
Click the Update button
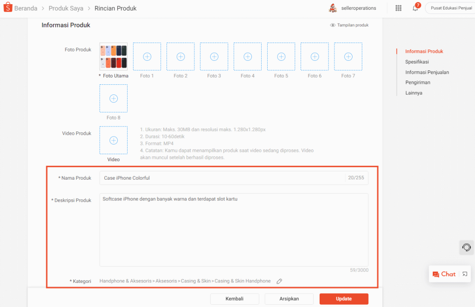coord(344,299)
